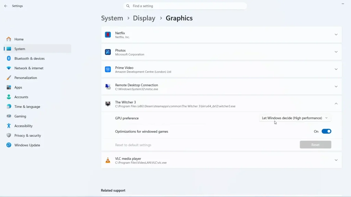Expand the VLC media player chevron
This screenshot has height=197, width=351.
click(336, 160)
